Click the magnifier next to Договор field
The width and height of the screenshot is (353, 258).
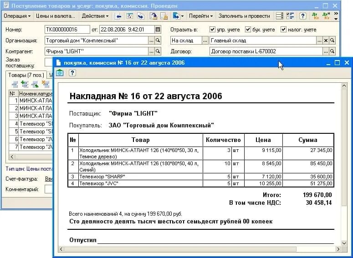click(x=332, y=51)
